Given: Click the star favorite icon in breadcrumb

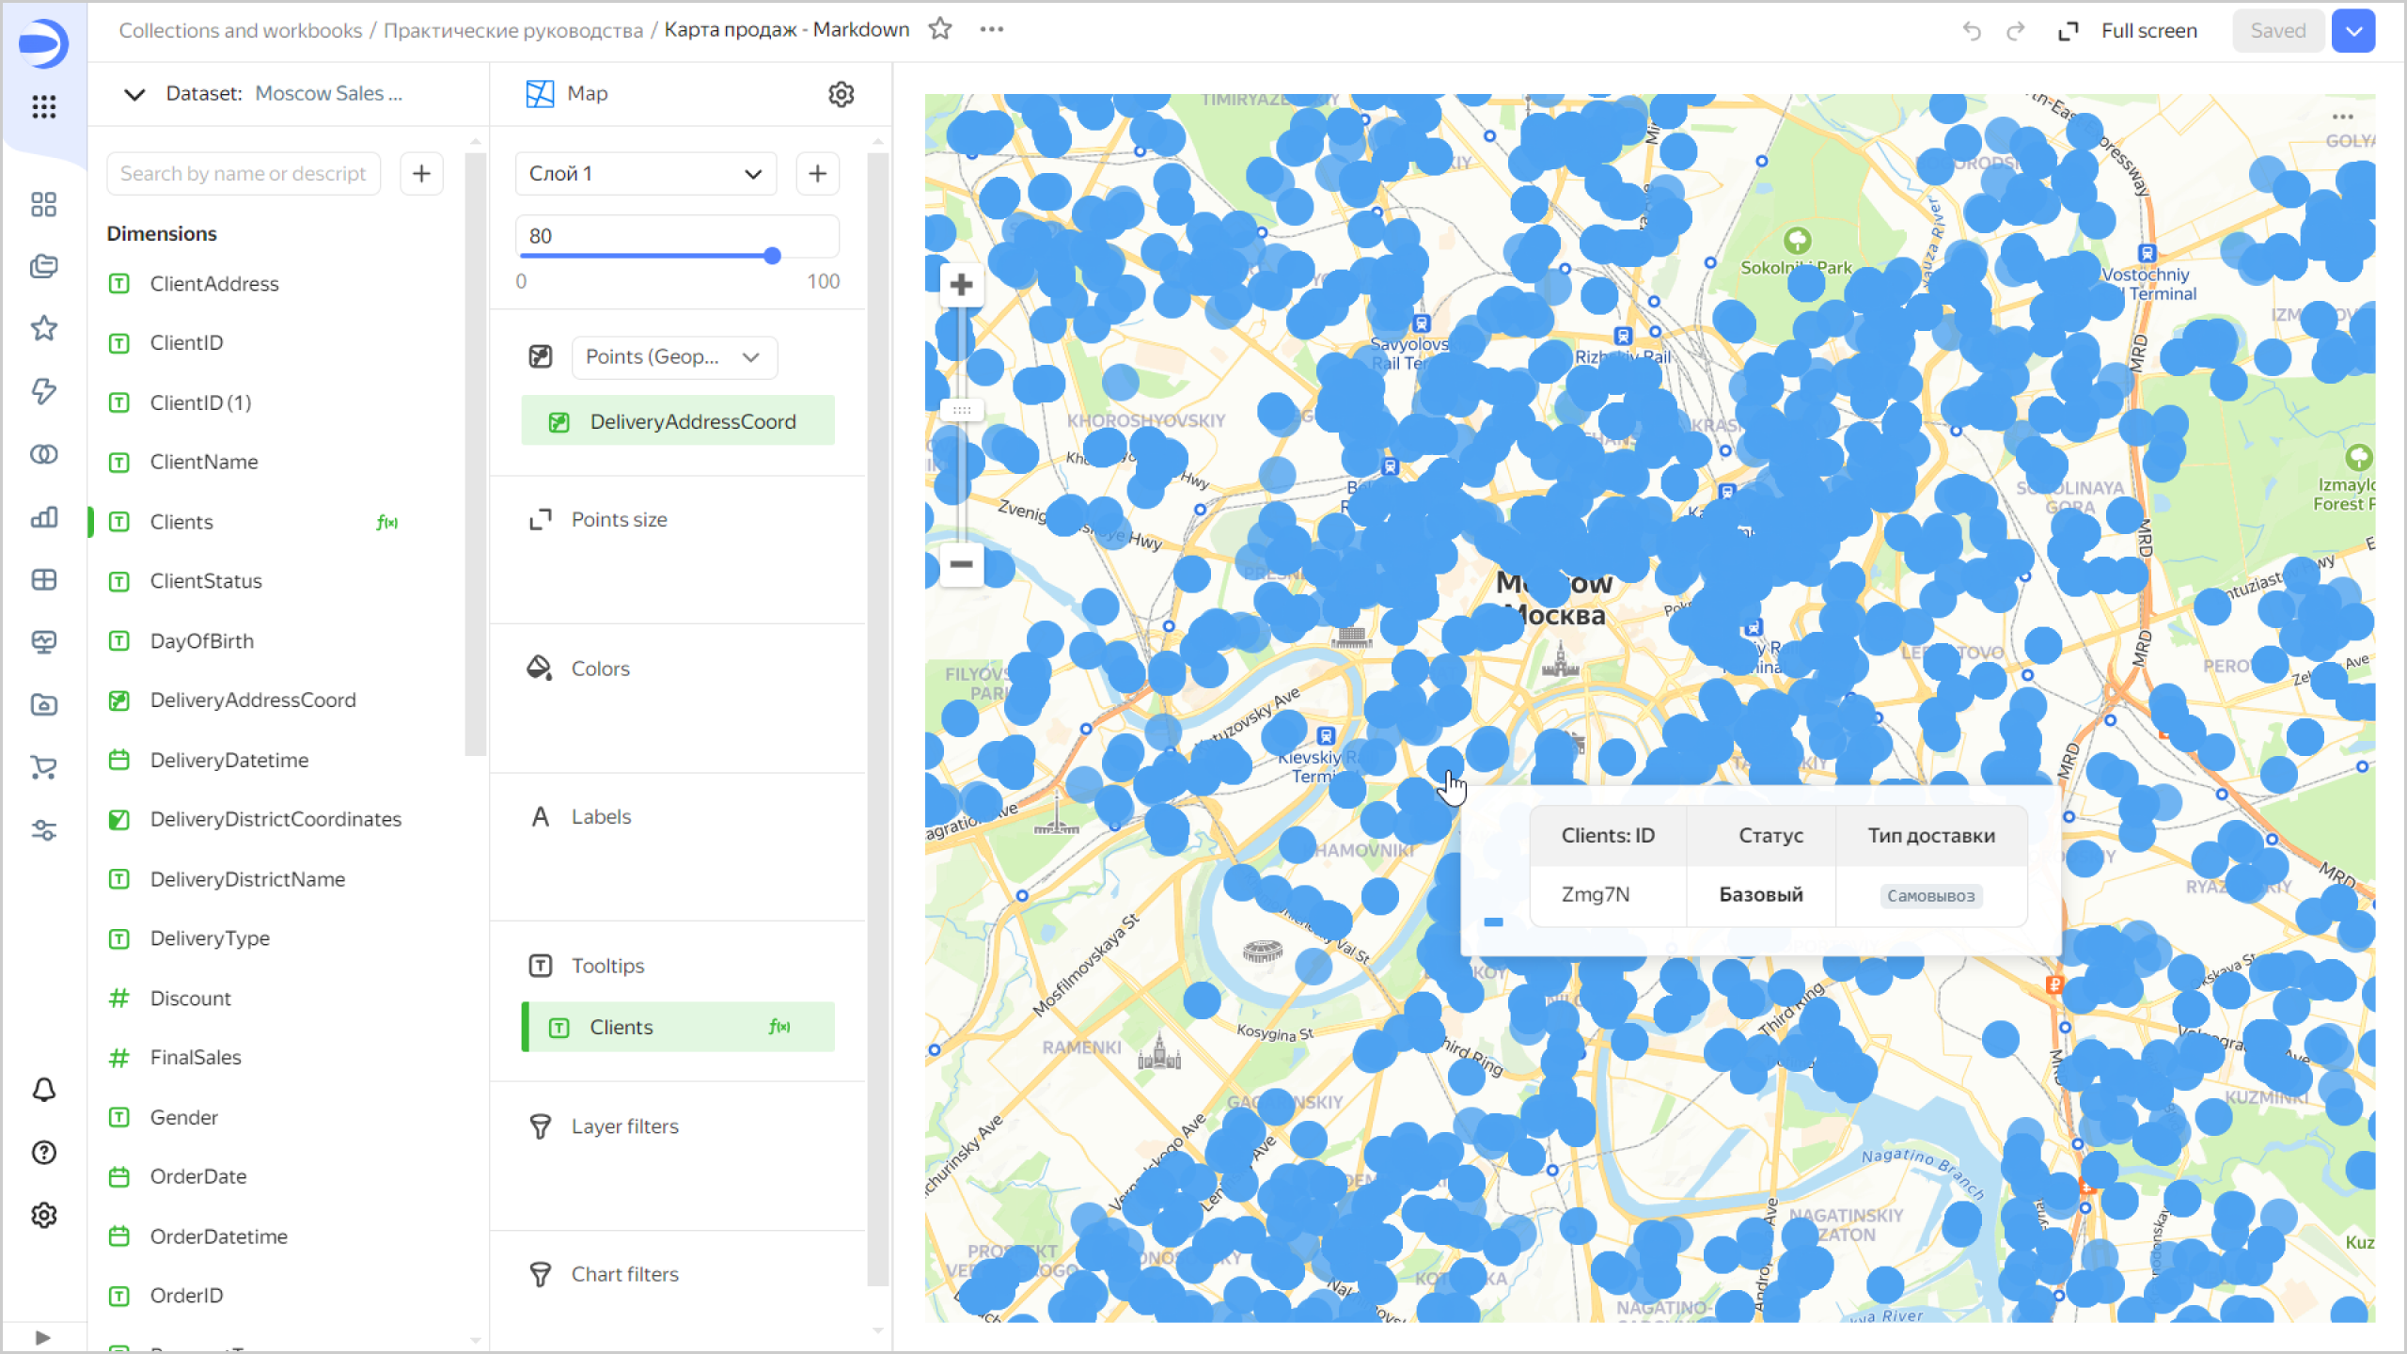Looking at the screenshot, I should pos(939,29).
